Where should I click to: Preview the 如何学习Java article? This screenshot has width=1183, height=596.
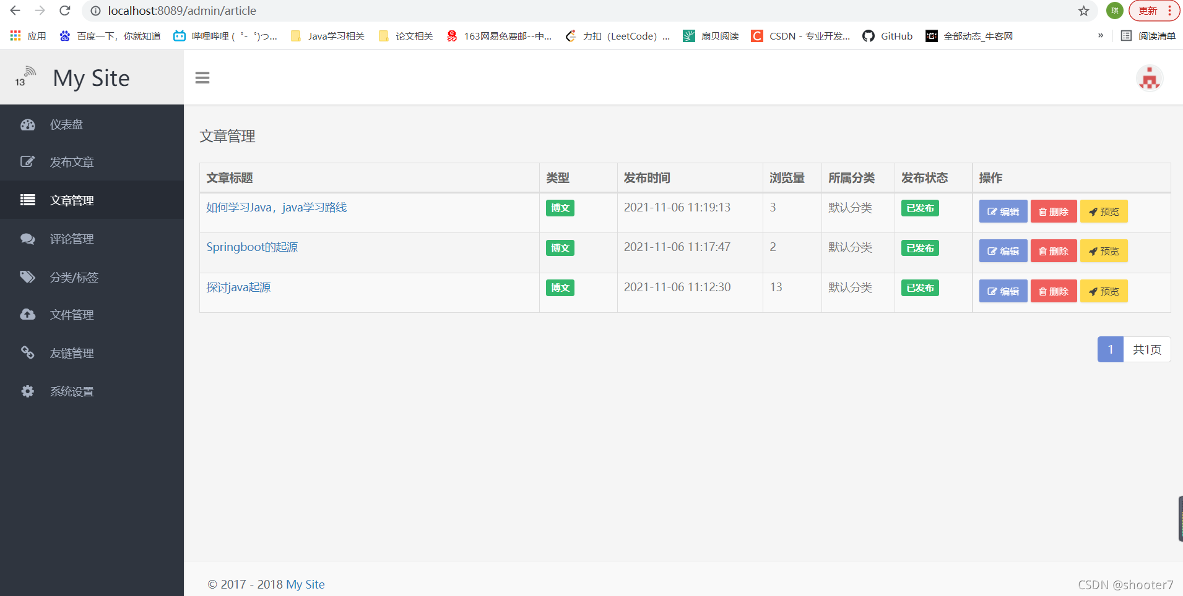coord(1104,211)
